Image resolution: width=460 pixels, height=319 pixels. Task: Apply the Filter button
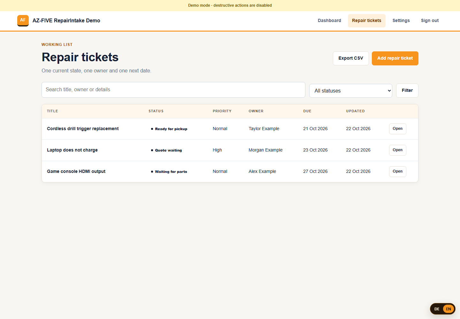tap(407, 91)
